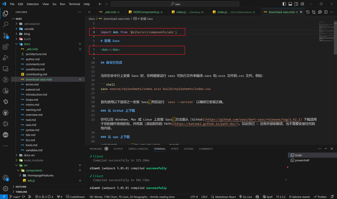Enable Maximize Panel Size chevron above terminal
Viewport: 337px width, 199px height.
(x=326, y=148)
